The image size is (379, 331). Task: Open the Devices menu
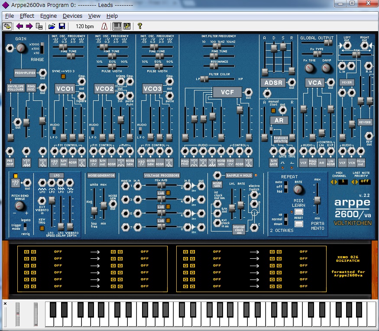[x=72, y=16]
